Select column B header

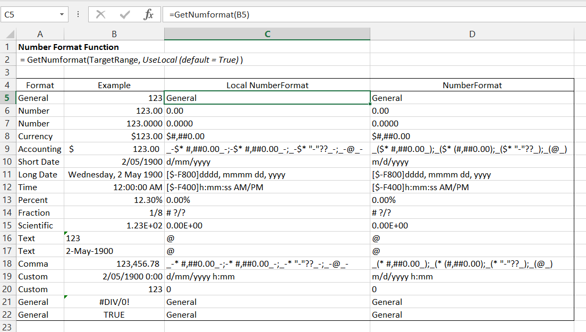[114, 34]
